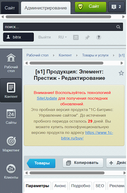Expand the Действия actions dropdown button
Screen dimensions: 127x193
pyautogui.click(x=117, y=163)
